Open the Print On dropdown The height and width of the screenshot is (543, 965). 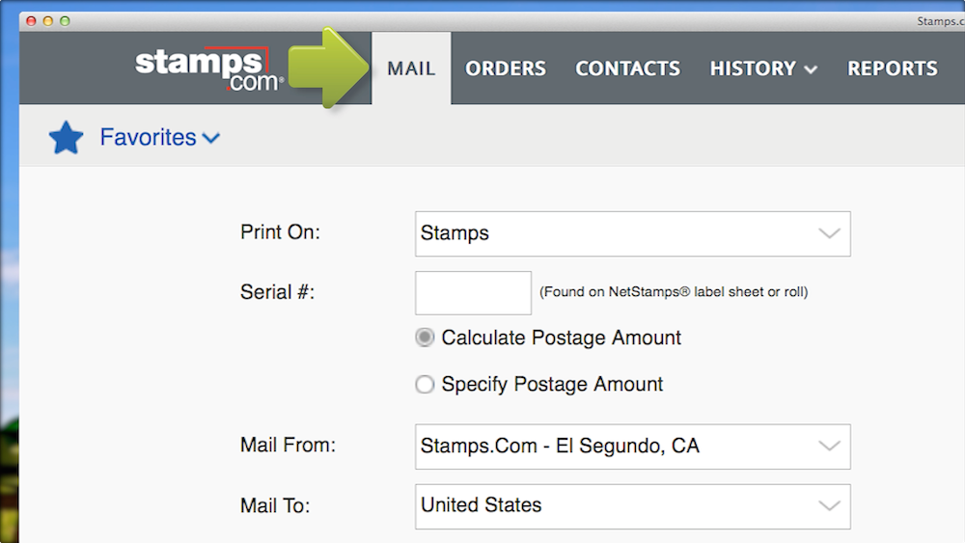(632, 233)
